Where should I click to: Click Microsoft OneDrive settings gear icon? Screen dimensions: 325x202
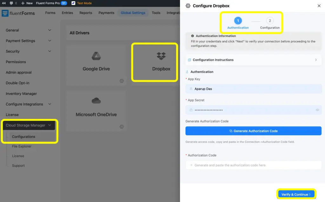(122, 127)
